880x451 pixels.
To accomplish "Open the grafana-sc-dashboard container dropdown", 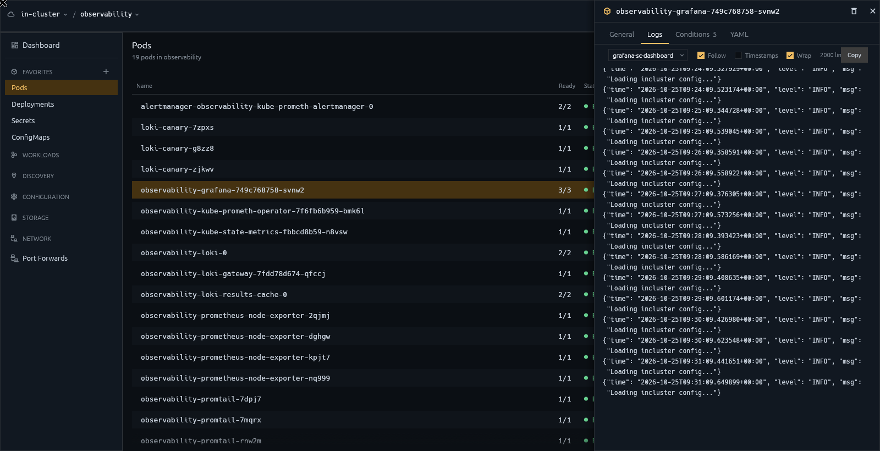I will pyautogui.click(x=648, y=56).
